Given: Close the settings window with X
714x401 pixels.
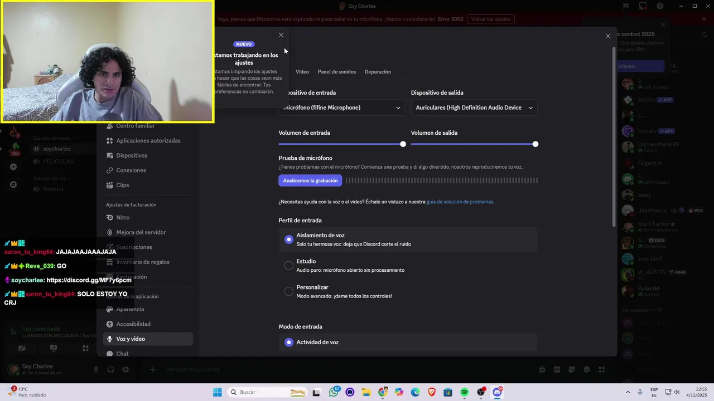Looking at the screenshot, I should pos(608,36).
